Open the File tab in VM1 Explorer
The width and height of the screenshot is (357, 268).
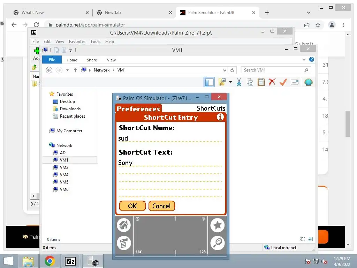pyautogui.click(x=52, y=60)
